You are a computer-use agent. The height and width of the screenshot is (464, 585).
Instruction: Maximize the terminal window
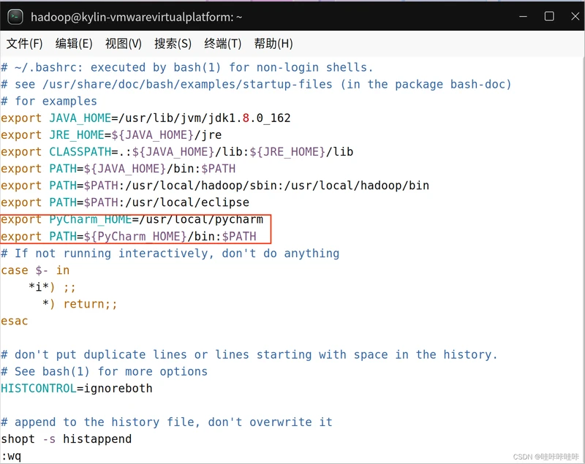coord(548,16)
